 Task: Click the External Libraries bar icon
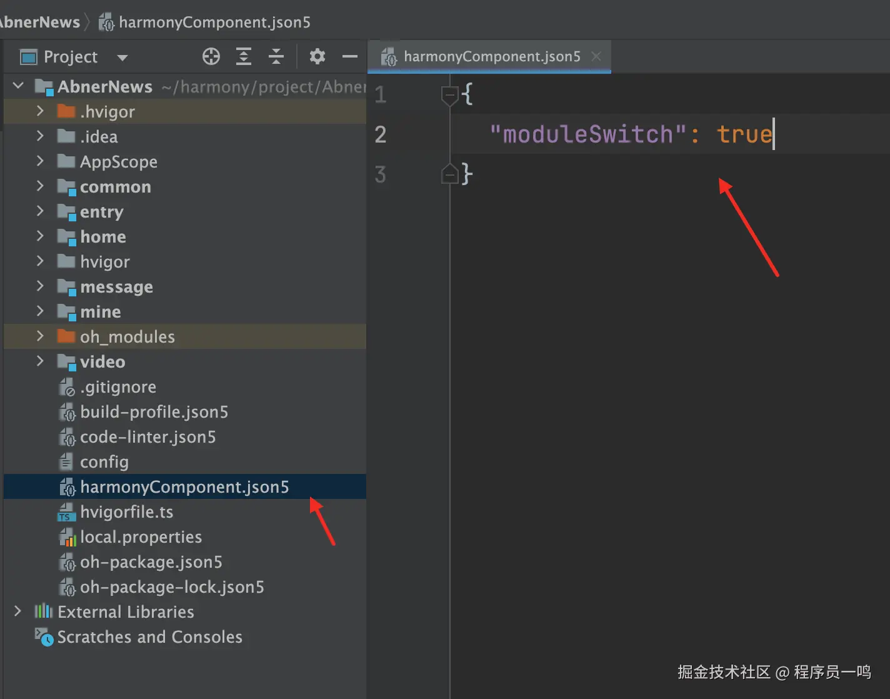point(43,611)
